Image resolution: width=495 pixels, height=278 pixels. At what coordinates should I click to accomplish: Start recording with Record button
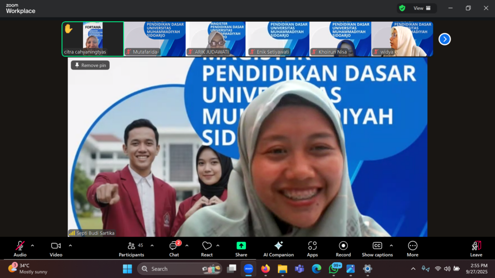343,249
